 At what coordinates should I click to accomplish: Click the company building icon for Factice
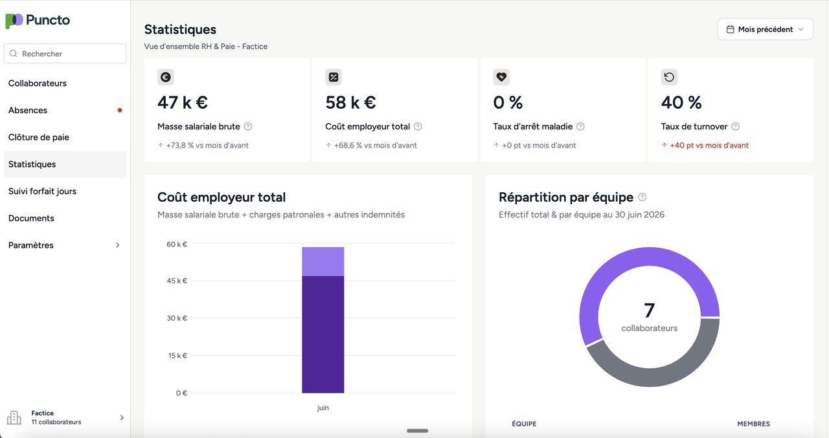click(14, 417)
